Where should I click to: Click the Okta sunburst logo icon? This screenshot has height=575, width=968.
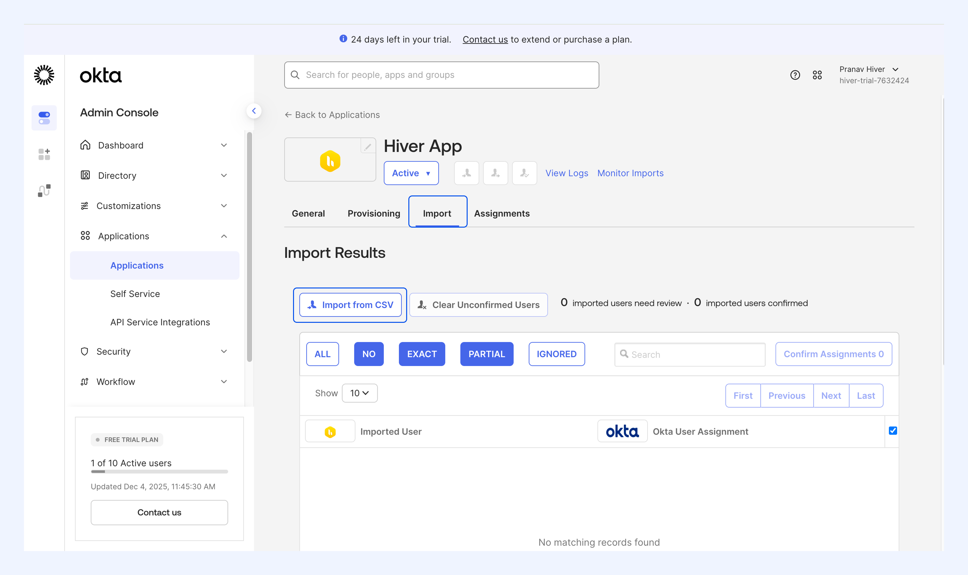pyautogui.click(x=44, y=75)
